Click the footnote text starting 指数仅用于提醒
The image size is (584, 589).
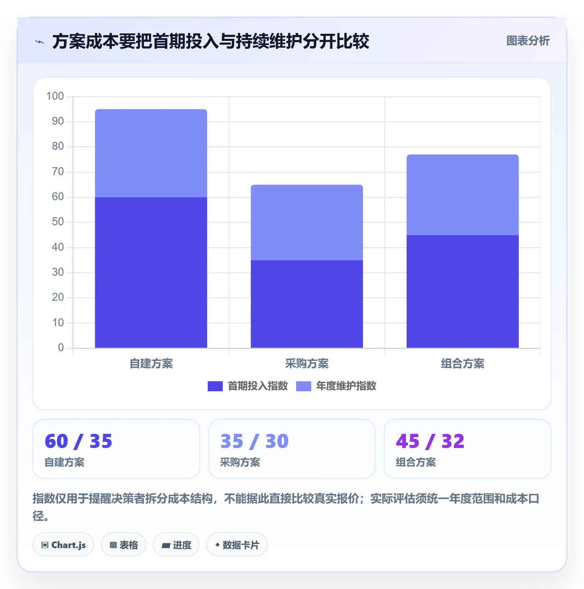pyautogui.click(x=286, y=507)
